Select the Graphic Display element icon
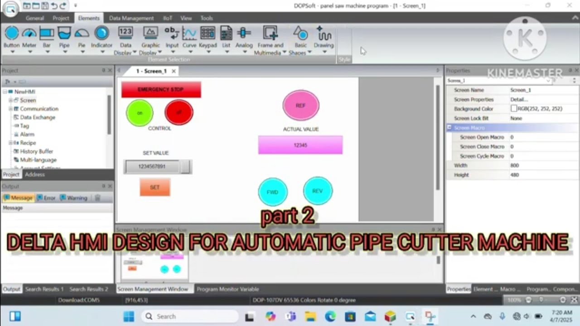The width and height of the screenshot is (580, 326). point(150,33)
